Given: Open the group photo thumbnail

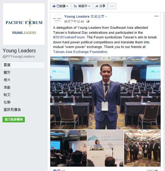Looking at the screenshot, I should tap(142, 148).
